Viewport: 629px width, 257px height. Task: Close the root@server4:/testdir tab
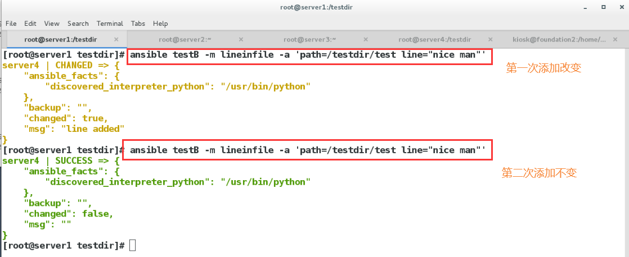[x=490, y=40]
